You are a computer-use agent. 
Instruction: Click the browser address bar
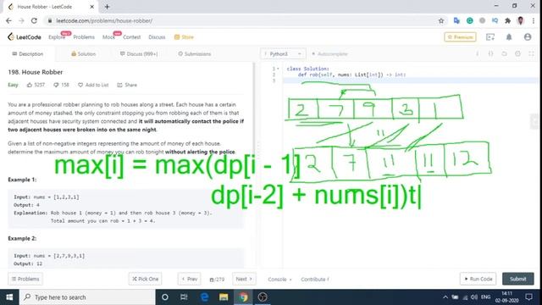pyautogui.click(x=242, y=20)
